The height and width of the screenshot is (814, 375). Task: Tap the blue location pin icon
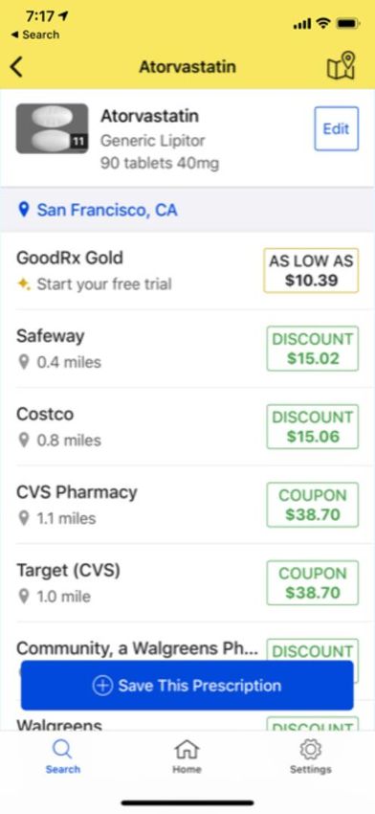(x=23, y=211)
